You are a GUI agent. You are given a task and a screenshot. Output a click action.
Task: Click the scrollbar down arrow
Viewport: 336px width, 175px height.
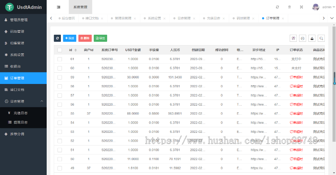click(x=334, y=173)
